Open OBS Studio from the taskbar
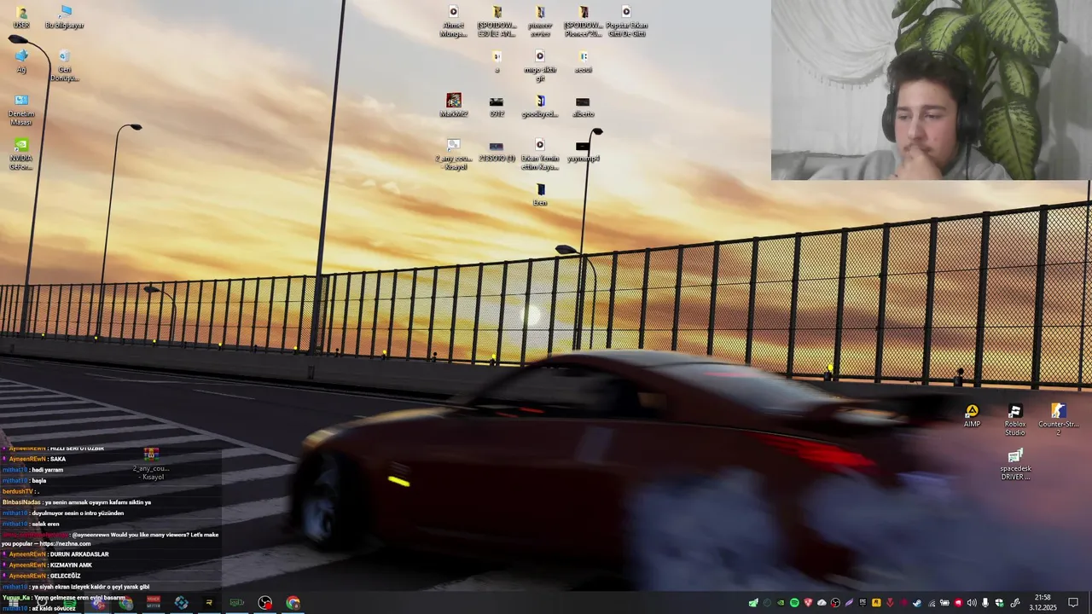 (x=264, y=603)
